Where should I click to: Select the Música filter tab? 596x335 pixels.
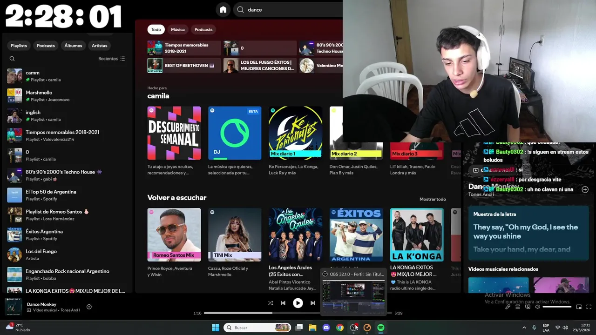click(x=178, y=29)
